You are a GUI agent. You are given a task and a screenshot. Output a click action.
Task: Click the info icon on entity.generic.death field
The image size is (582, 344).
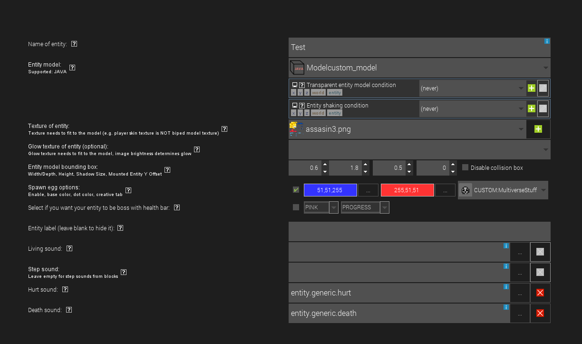(x=506, y=307)
